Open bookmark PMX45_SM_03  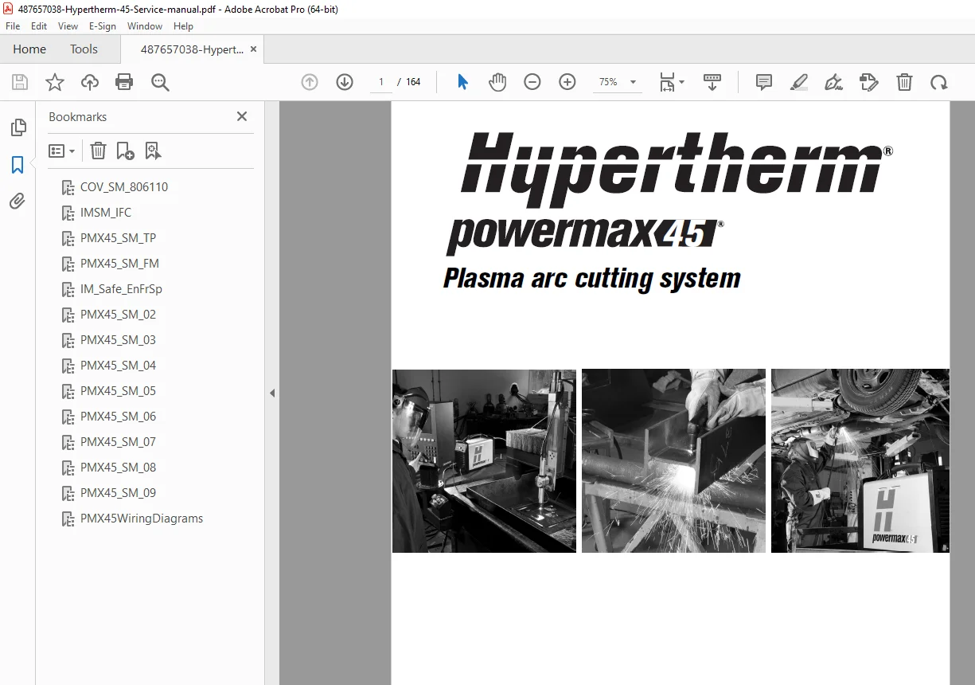tap(118, 340)
